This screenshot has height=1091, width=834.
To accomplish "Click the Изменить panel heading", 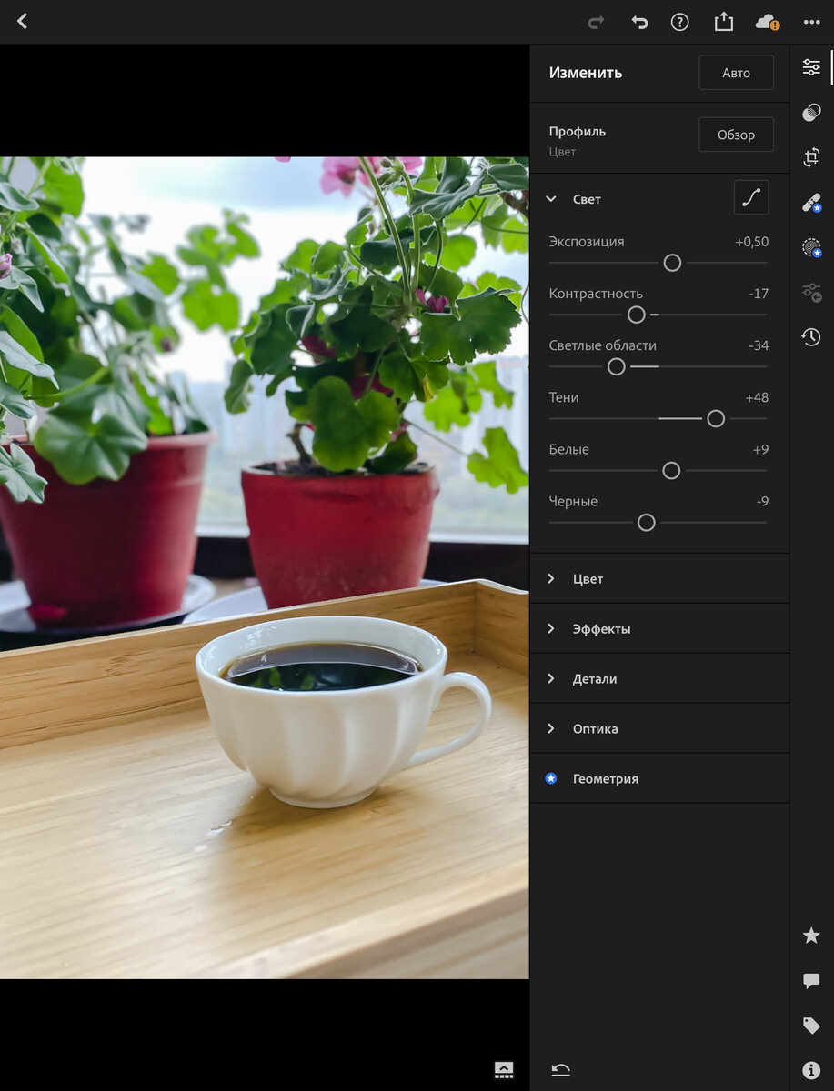I will click(586, 73).
